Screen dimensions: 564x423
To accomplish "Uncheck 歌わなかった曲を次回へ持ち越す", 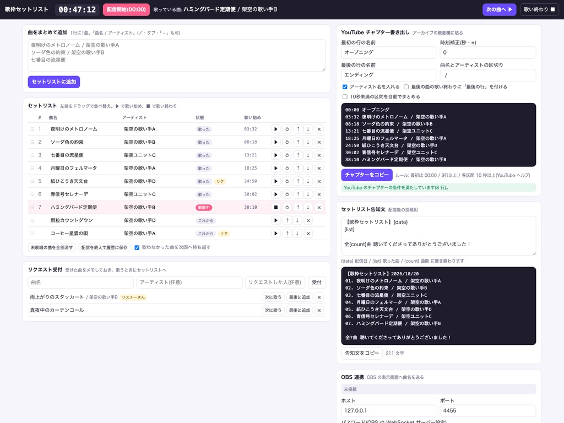I will pos(137,247).
